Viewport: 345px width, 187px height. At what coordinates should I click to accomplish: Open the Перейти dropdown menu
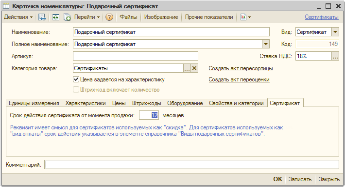click(x=87, y=17)
